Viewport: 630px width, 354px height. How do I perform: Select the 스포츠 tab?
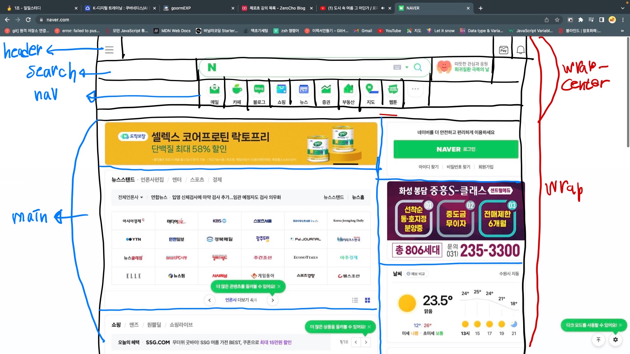tap(197, 180)
